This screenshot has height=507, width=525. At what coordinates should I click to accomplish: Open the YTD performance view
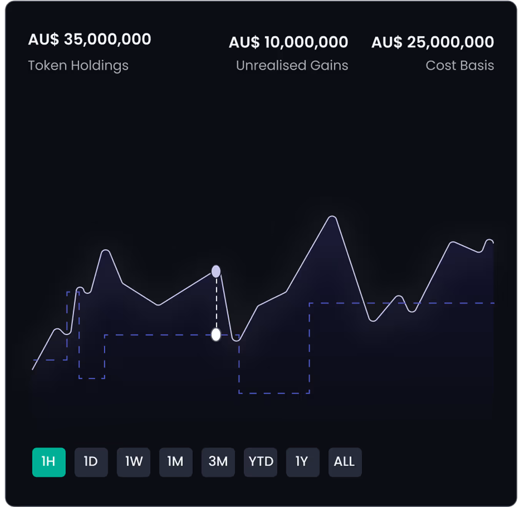coord(260,462)
